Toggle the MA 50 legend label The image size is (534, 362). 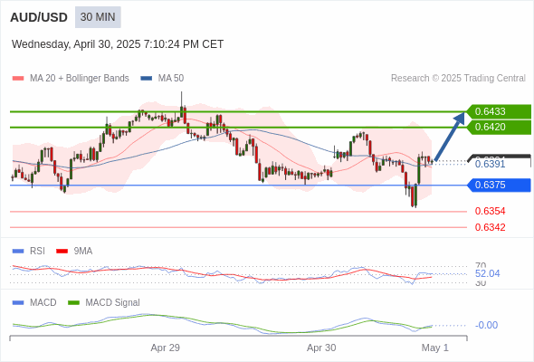point(171,79)
